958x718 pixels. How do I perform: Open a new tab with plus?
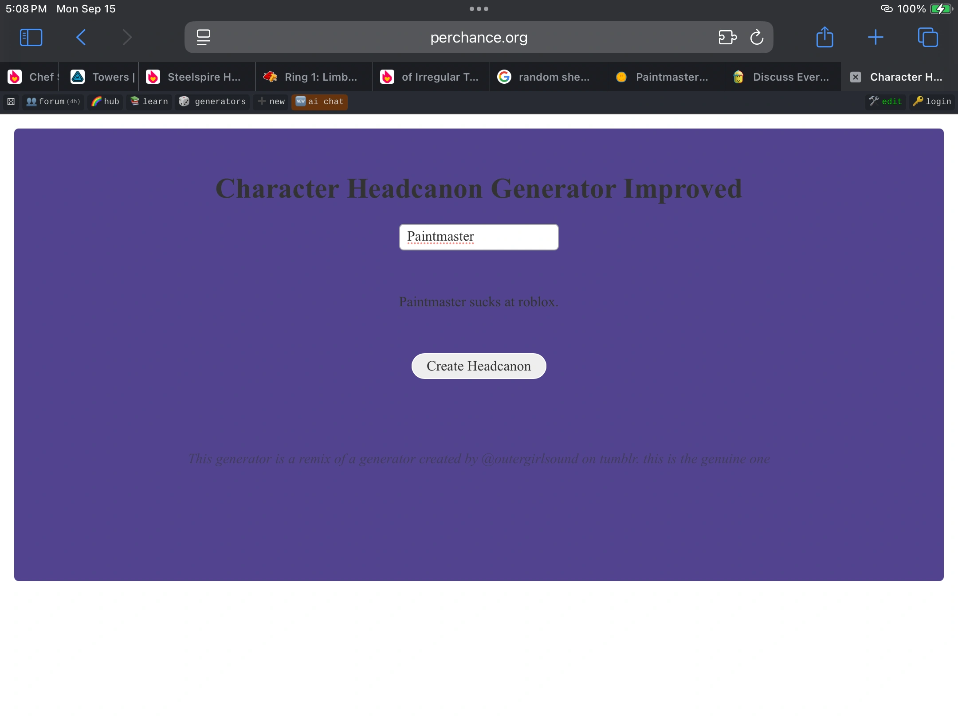pos(875,37)
